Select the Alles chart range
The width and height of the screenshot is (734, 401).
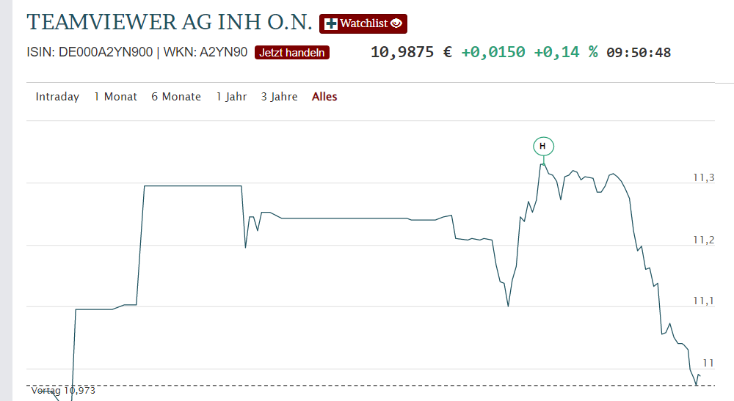click(x=324, y=97)
